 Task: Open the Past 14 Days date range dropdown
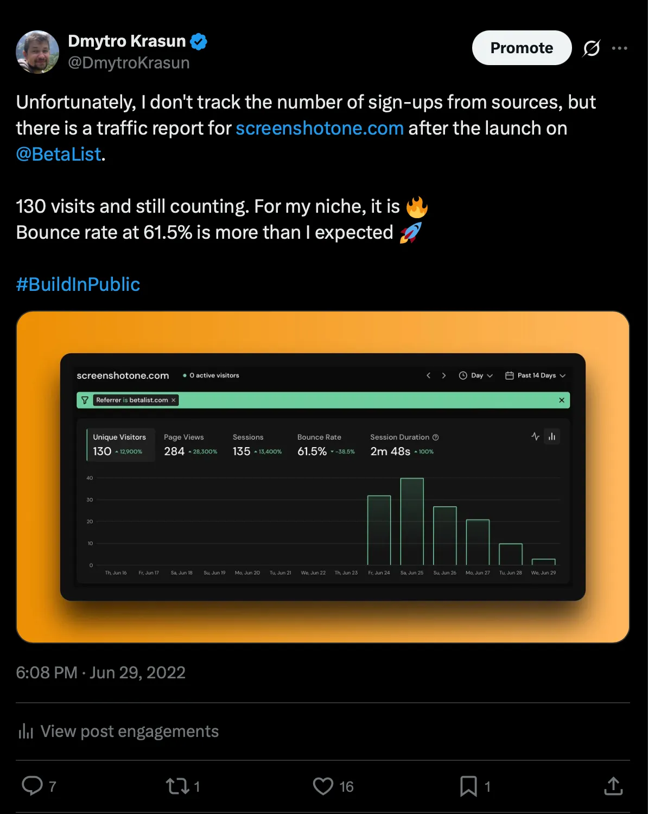click(x=536, y=375)
